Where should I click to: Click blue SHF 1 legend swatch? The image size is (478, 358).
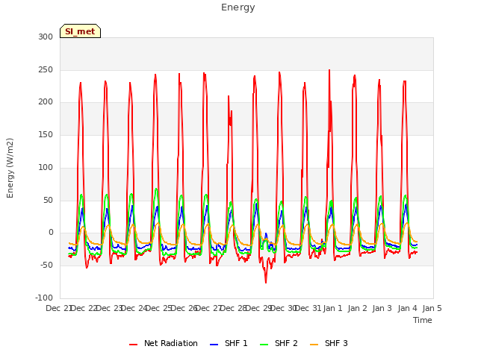214,345
